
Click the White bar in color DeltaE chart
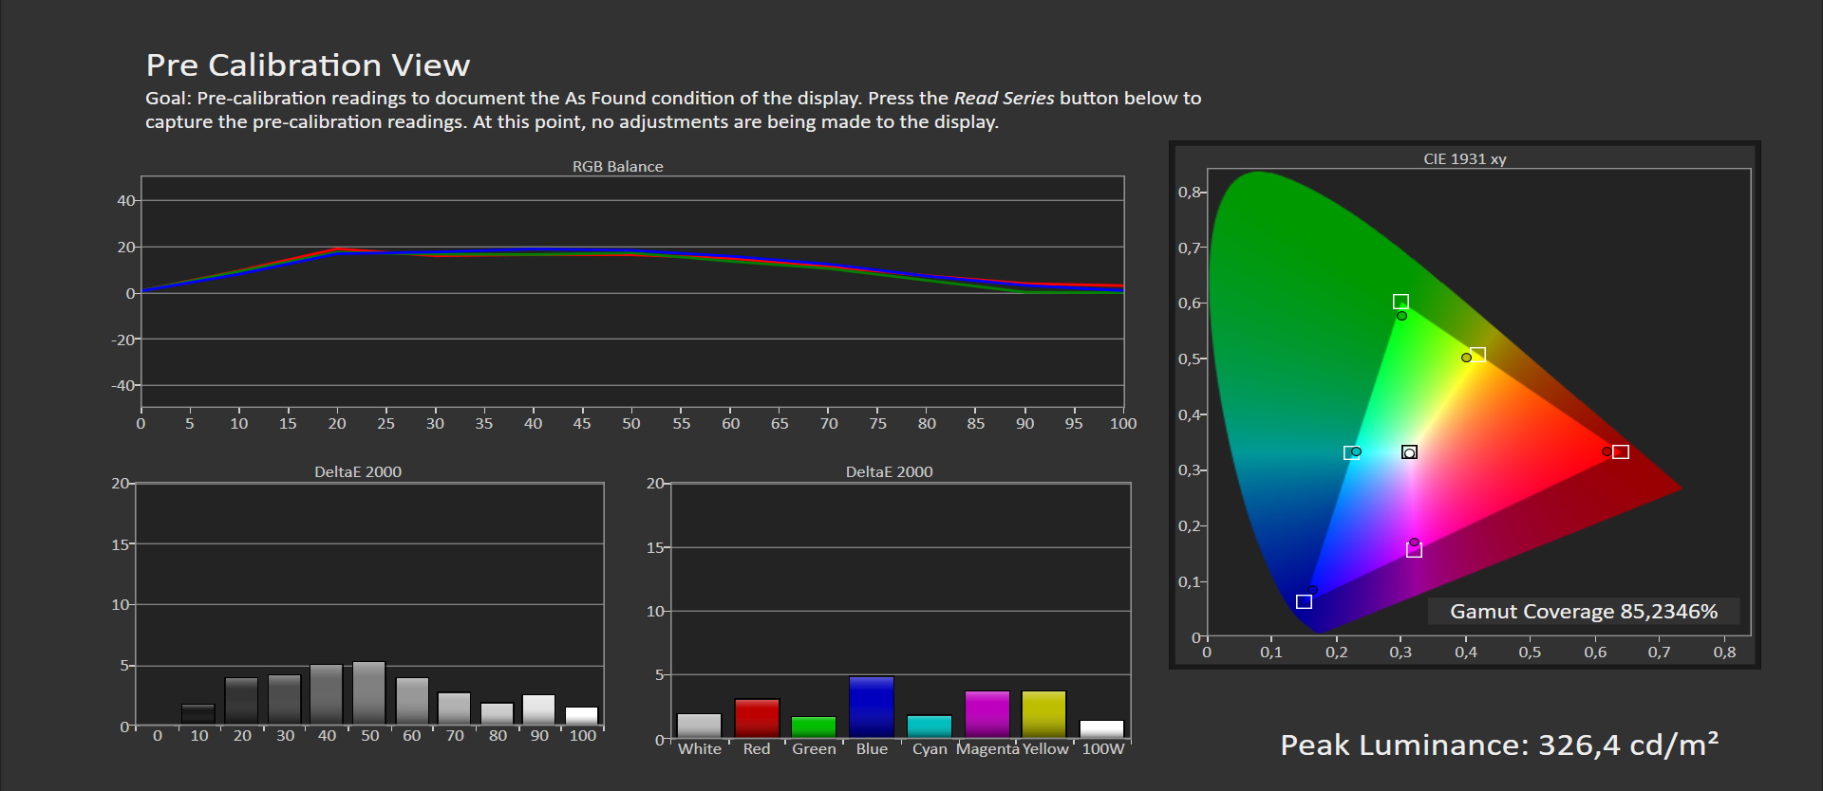point(699,726)
